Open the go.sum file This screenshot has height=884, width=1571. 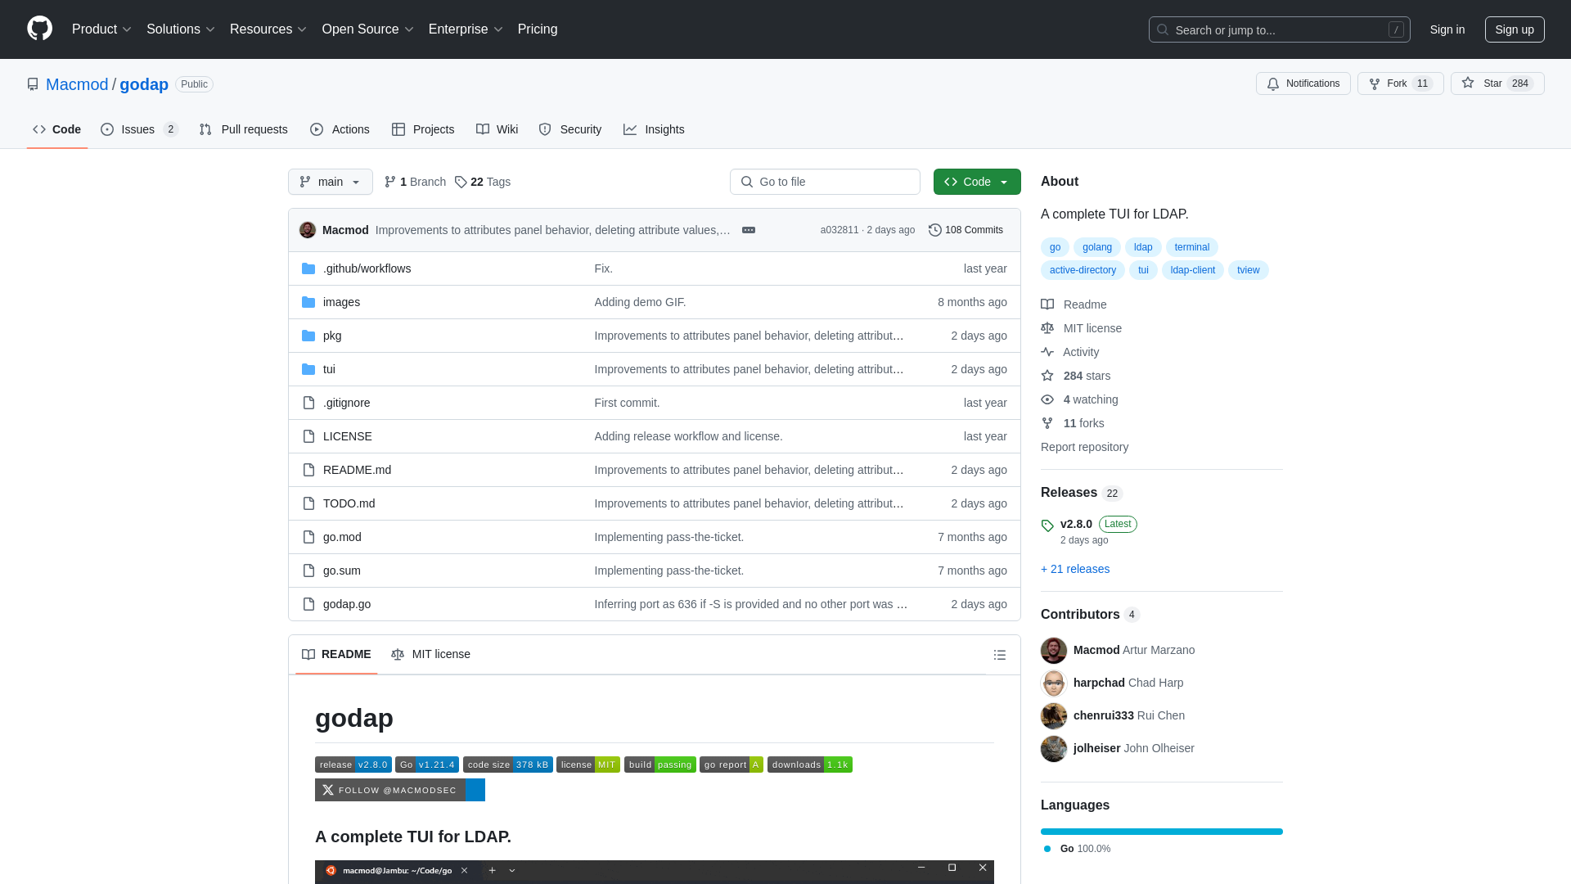point(341,571)
